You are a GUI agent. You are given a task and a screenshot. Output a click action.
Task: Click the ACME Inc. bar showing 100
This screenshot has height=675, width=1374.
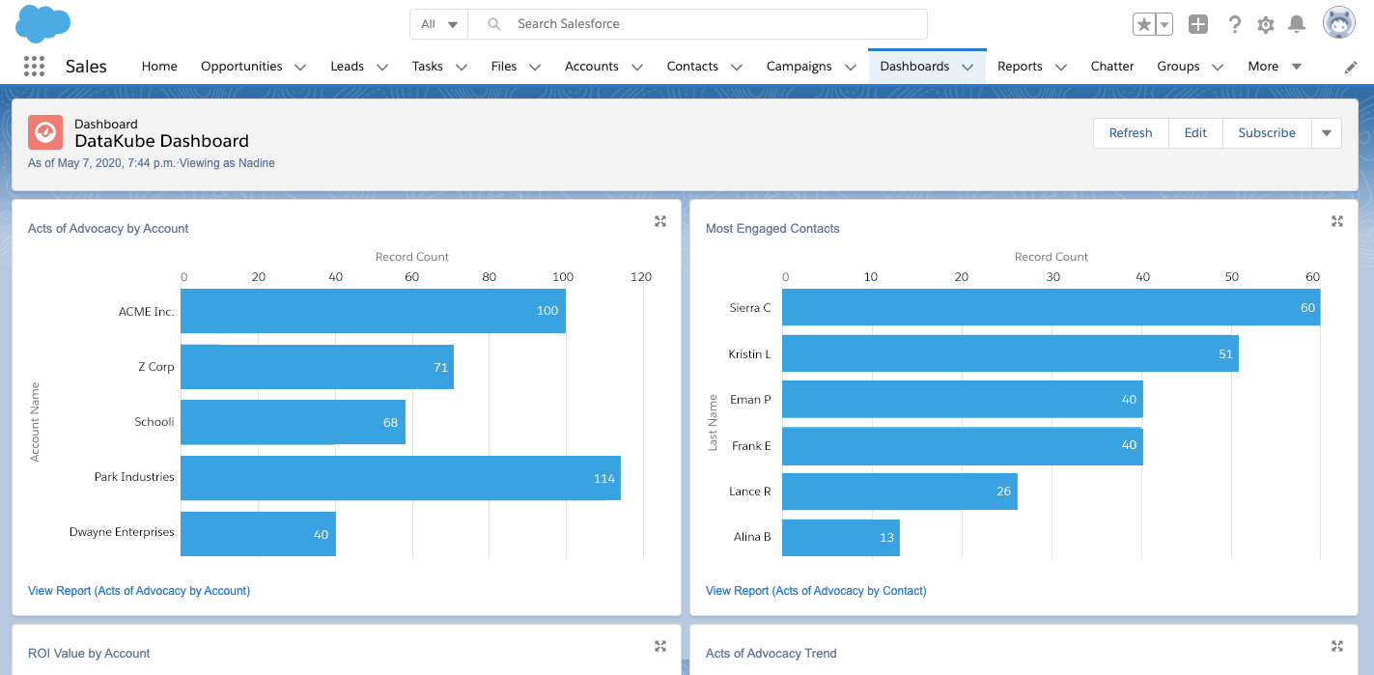(373, 311)
